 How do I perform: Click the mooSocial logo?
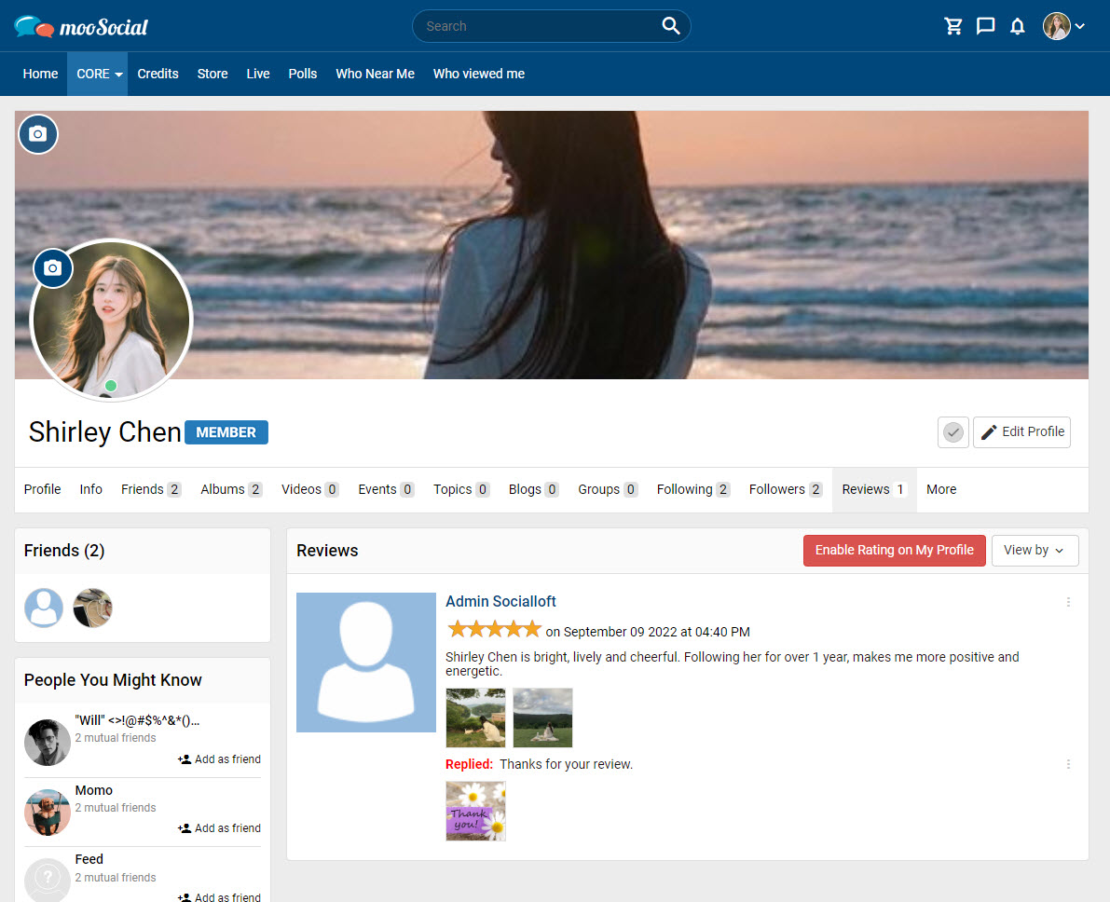[81, 27]
